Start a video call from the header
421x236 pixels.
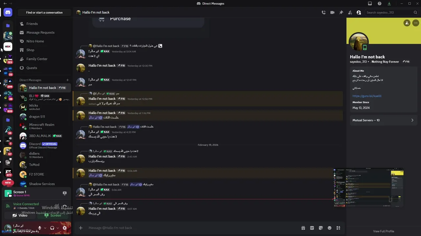pos(332,12)
